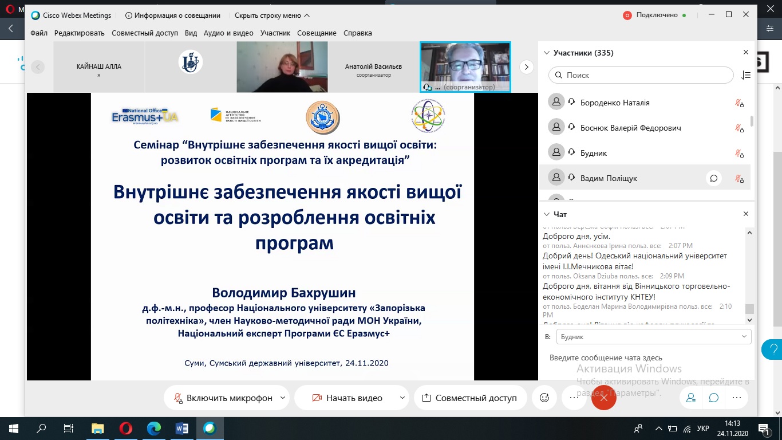Click the Windows Start button
Image resolution: width=782 pixels, height=440 pixels.
(x=14, y=429)
